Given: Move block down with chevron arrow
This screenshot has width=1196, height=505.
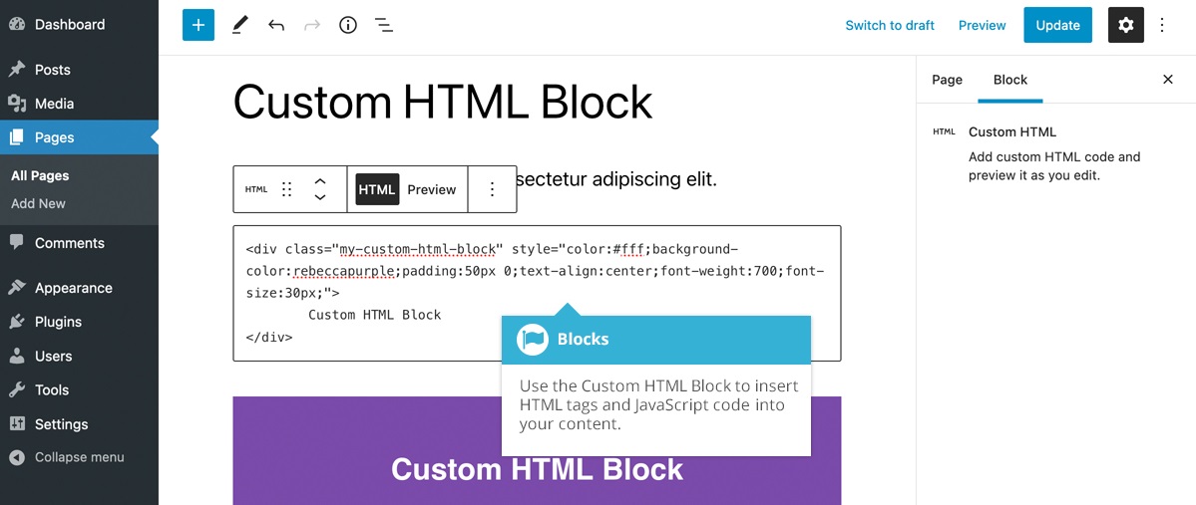Looking at the screenshot, I should [320, 197].
